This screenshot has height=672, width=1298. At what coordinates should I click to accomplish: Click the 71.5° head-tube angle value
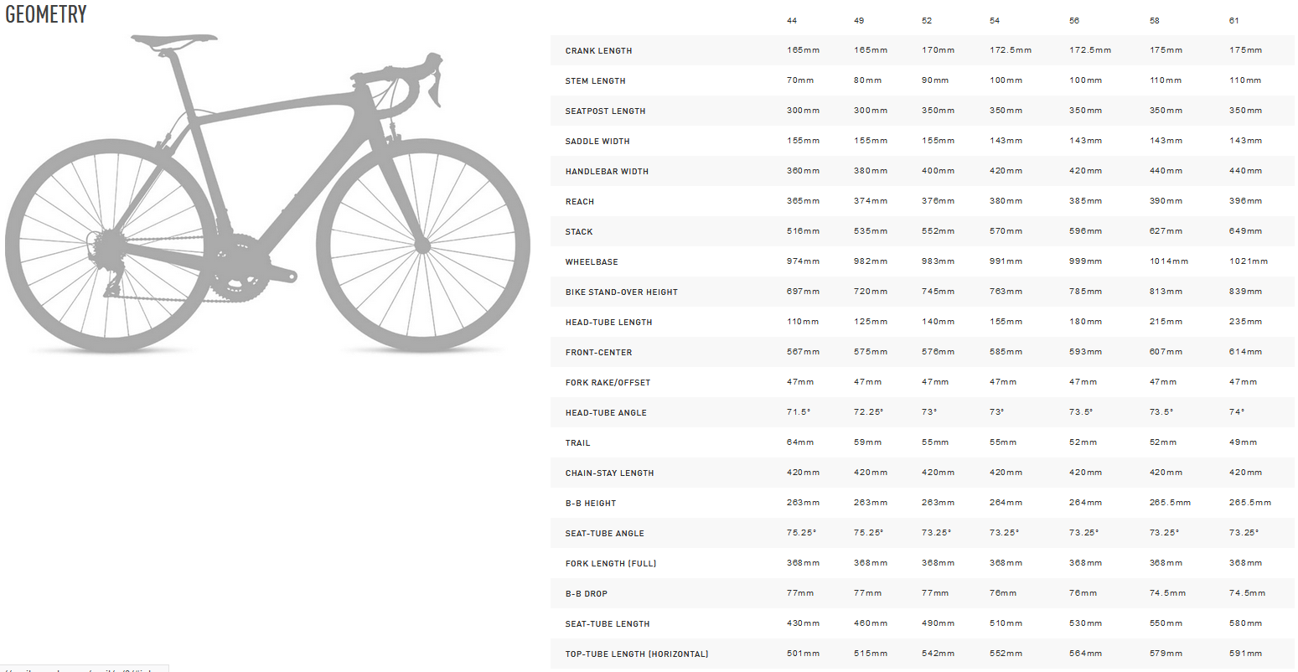[x=799, y=412]
